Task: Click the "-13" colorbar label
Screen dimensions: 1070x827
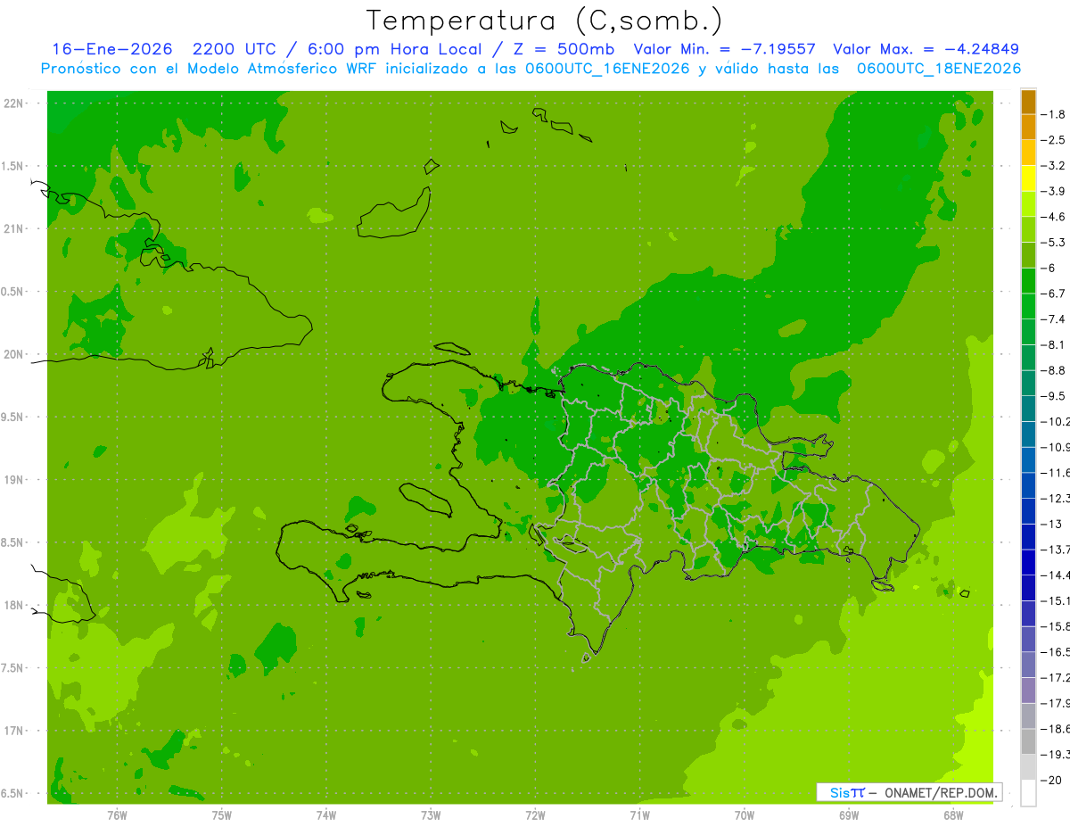Action: click(x=1051, y=524)
